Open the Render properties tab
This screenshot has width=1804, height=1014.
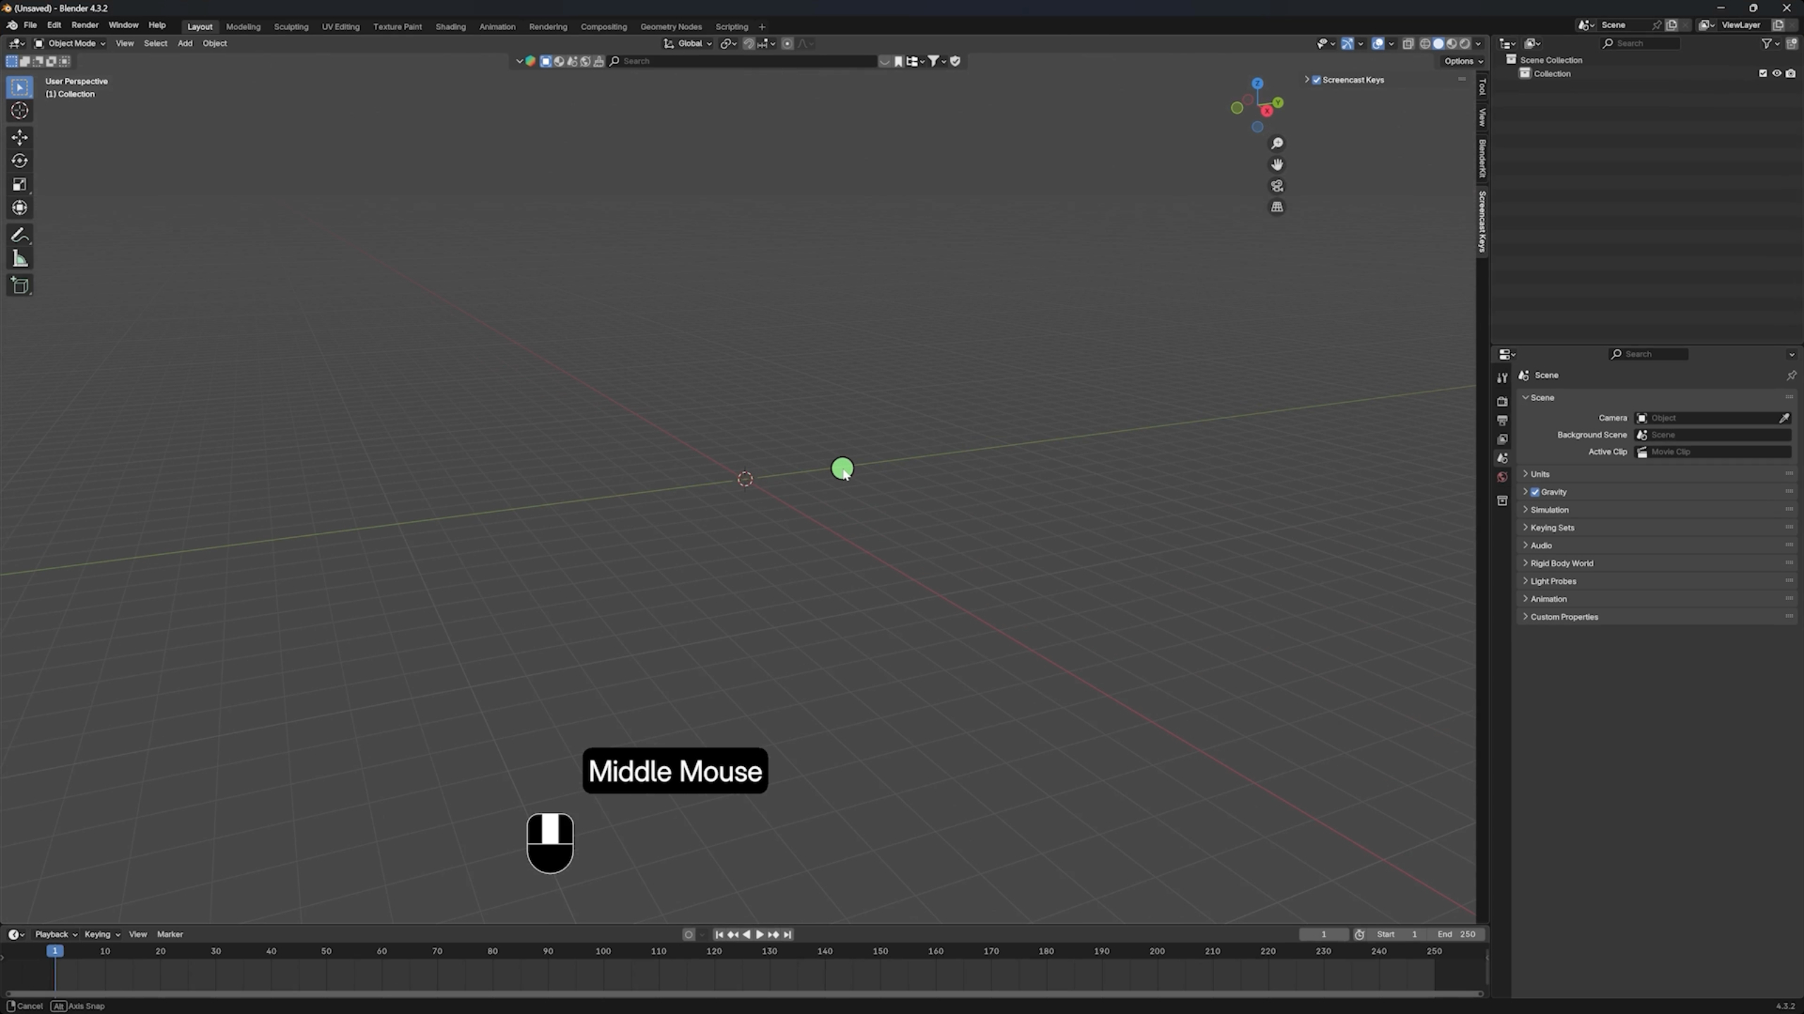tap(1502, 401)
